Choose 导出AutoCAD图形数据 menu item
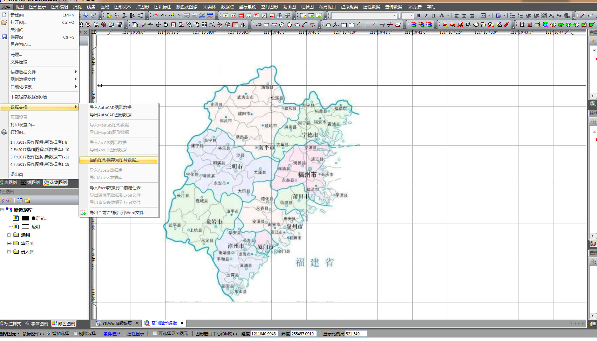Screen dimensions: 597x341 coord(119,115)
